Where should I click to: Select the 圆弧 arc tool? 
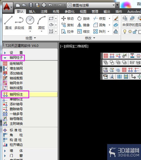[x=41, y=23]
